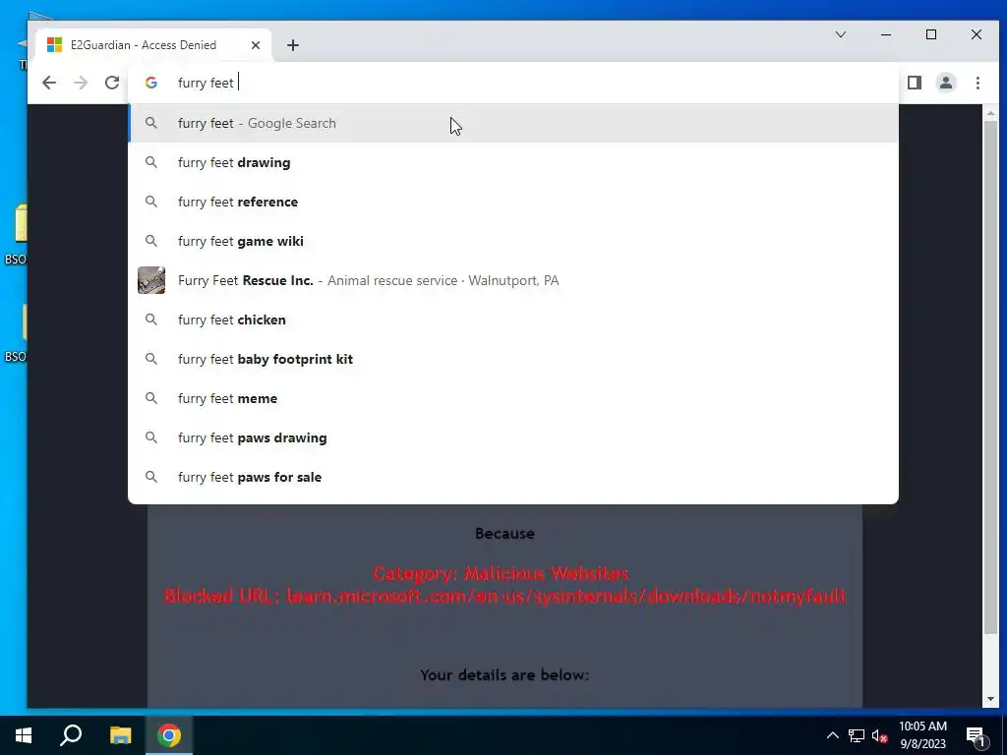Click the scrollbar down arrow
The height and width of the screenshot is (755, 1007).
coord(990,699)
